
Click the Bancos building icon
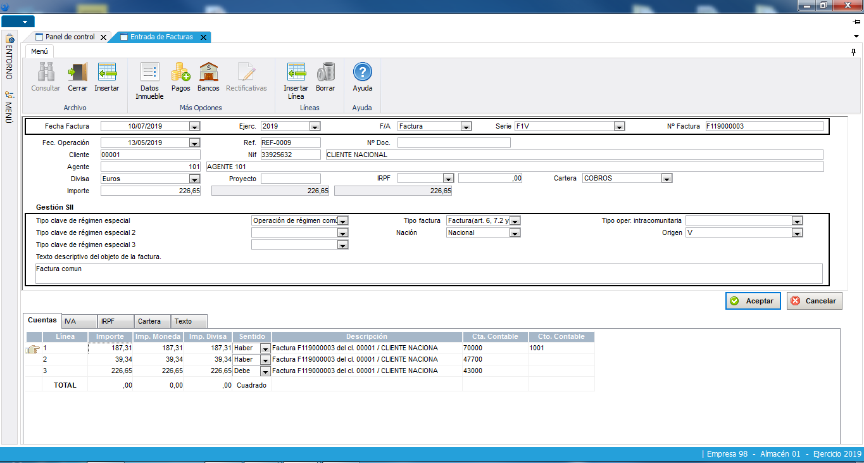pyautogui.click(x=208, y=73)
